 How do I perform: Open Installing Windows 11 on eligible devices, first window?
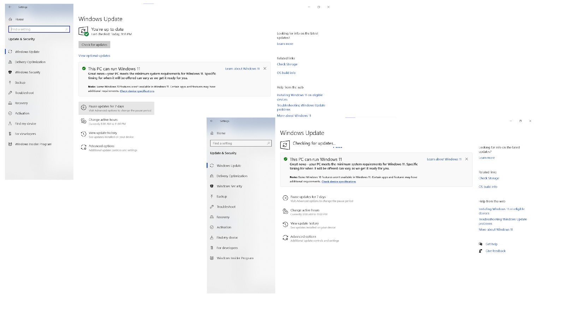tap(300, 97)
